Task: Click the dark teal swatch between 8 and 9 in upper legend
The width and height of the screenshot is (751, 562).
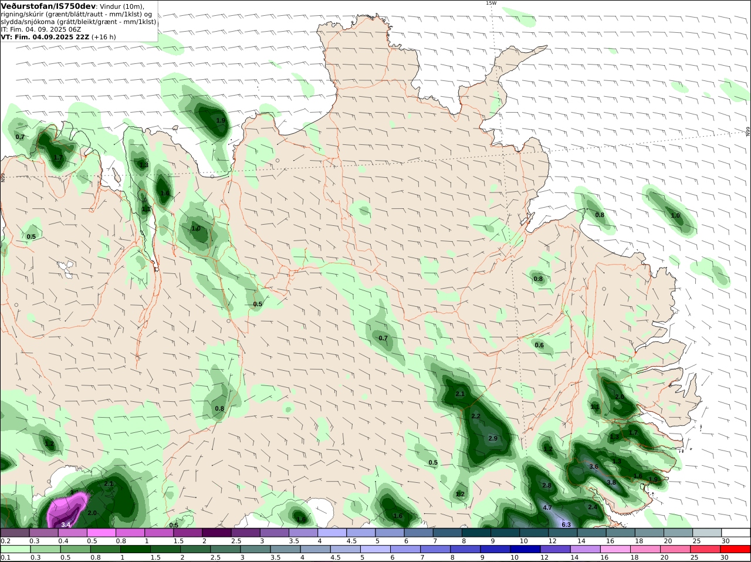Action: point(476,533)
